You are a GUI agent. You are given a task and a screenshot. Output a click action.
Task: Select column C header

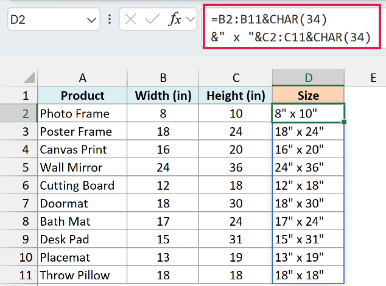pyautogui.click(x=236, y=78)
